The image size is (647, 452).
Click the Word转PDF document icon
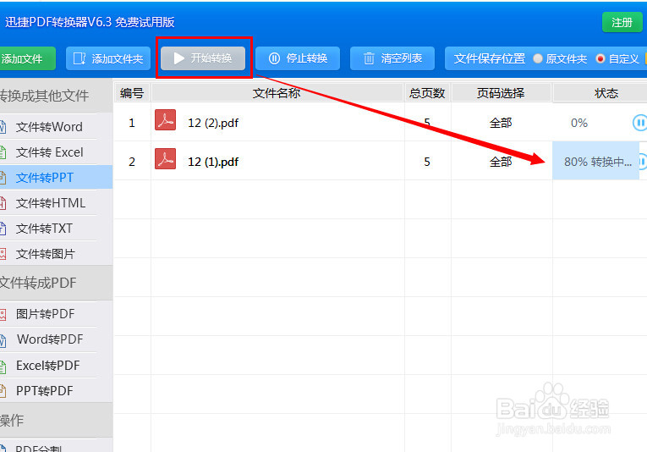click(3, 340)
